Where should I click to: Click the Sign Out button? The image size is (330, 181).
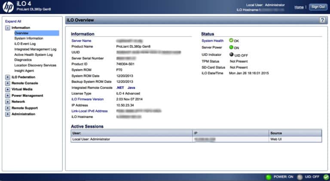[x=318, y=7]
